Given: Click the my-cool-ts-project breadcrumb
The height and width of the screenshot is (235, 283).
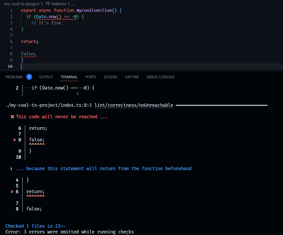Looking at the screenshot, I should point(22,4).
